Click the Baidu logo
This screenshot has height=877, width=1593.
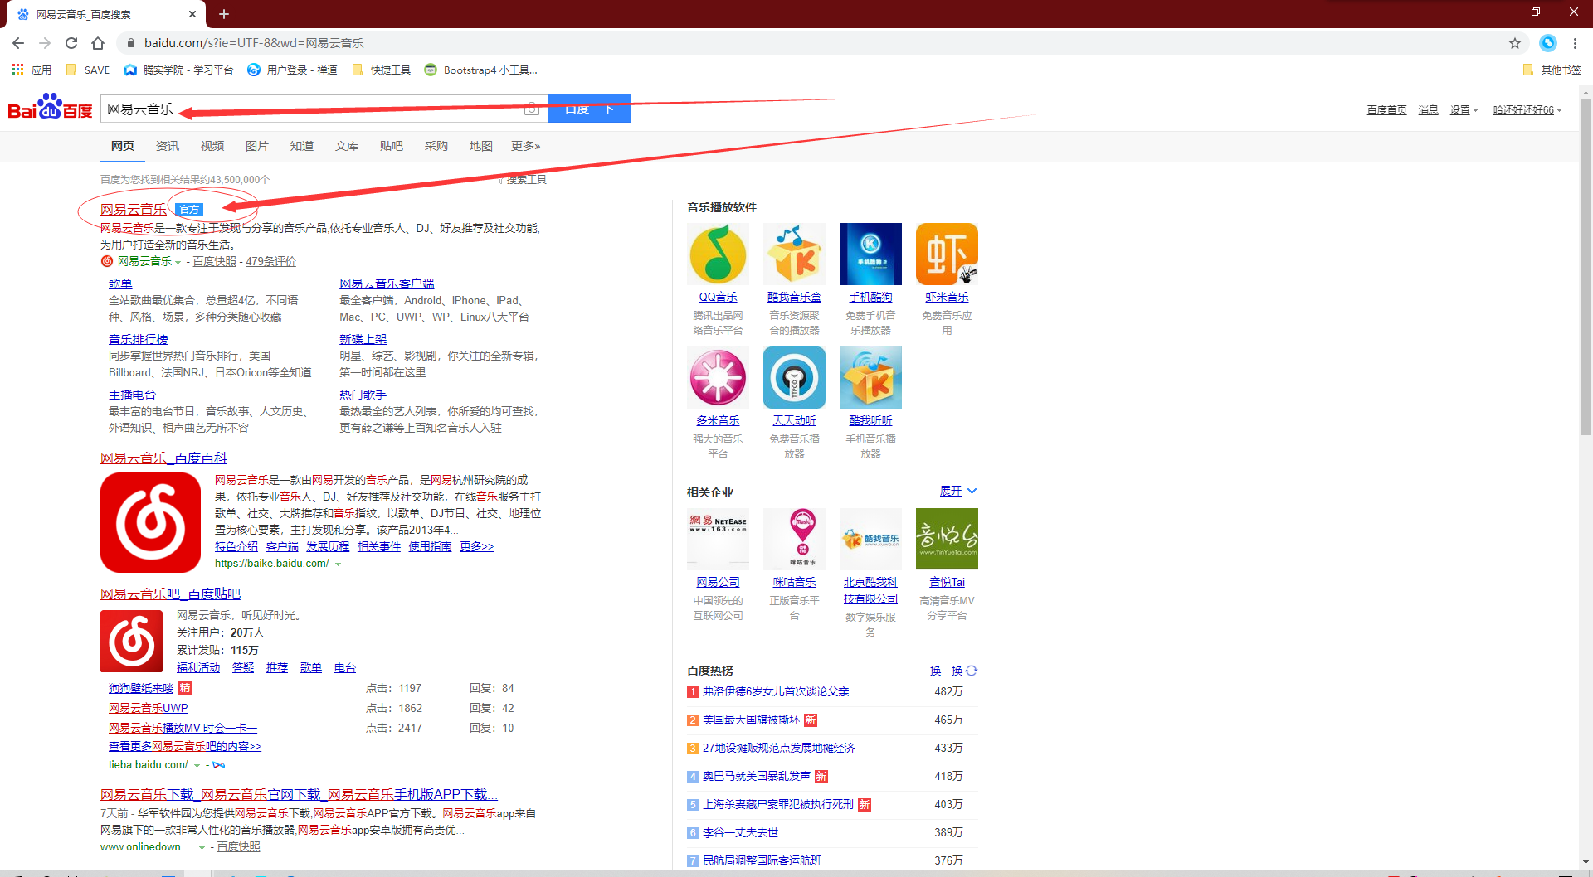[x=50, y=108]
